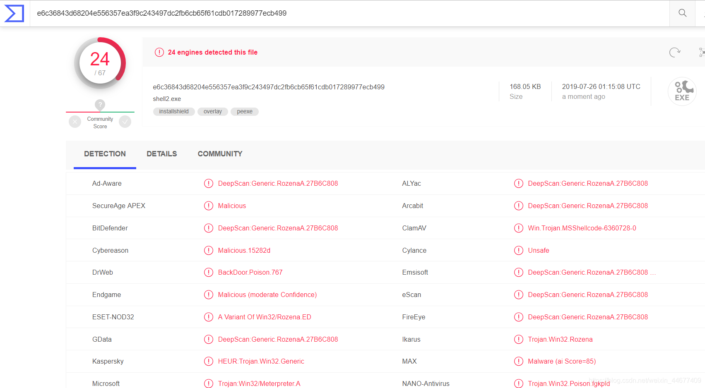This screenshot has height=388, width=705.
Task: Click 'Malicious (moderate Confidence)' Endgame result
Action: 267,295
